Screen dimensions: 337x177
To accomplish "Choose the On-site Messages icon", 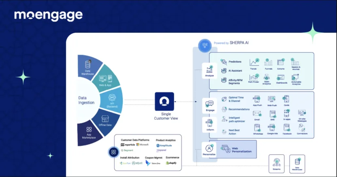I will tap(302, 113).
